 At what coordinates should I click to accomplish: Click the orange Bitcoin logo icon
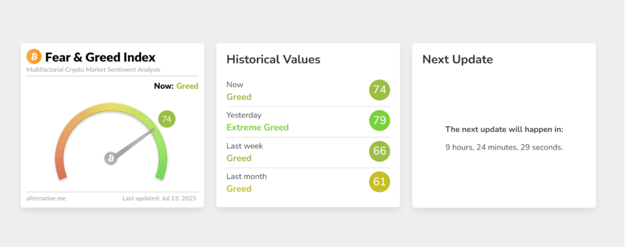click(x=34, y=57)
